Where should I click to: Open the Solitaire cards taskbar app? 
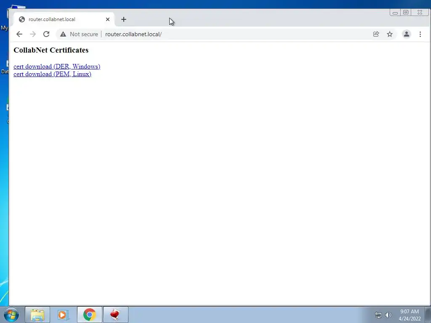tap(115, 315)
